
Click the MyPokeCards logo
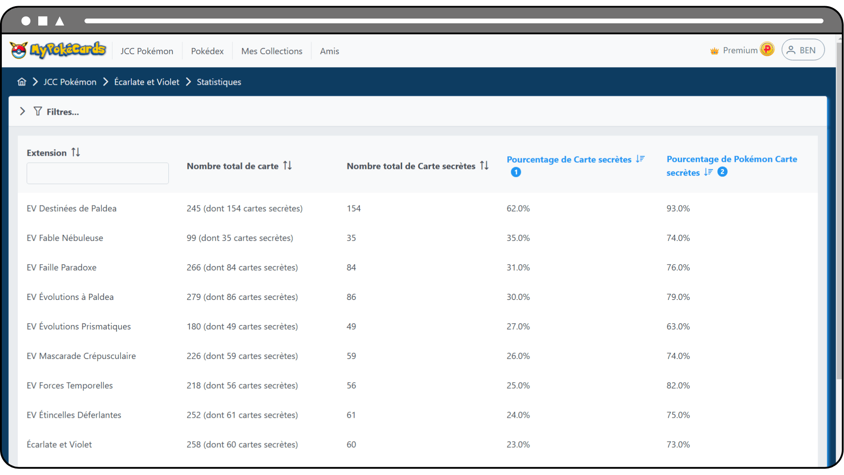(58, 50)
